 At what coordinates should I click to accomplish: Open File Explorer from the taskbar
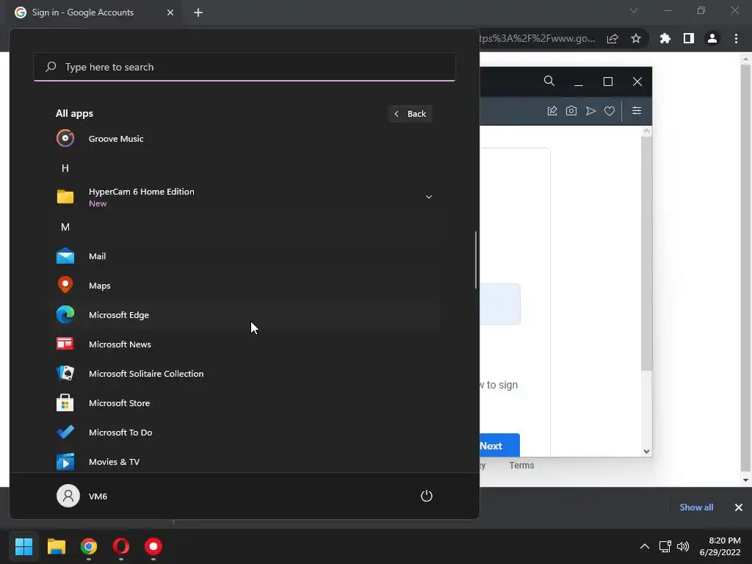click(x=56, y=546)
